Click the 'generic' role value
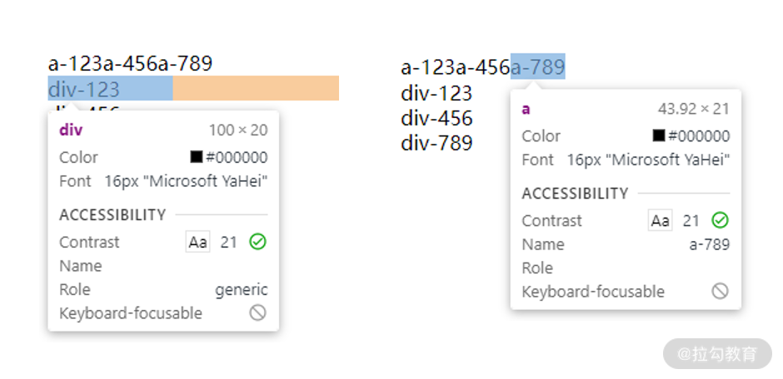This screenshot has width=783, height=379. pyautogui.click(x=242, y=289)
